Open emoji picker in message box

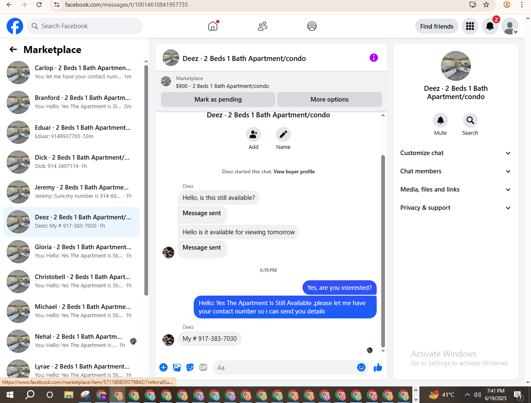361,367
